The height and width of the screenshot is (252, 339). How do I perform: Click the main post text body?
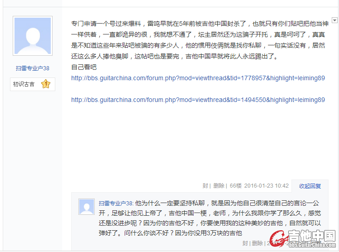coord(200,40)
